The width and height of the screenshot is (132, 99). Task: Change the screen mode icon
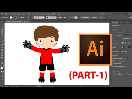pos(2,76)
